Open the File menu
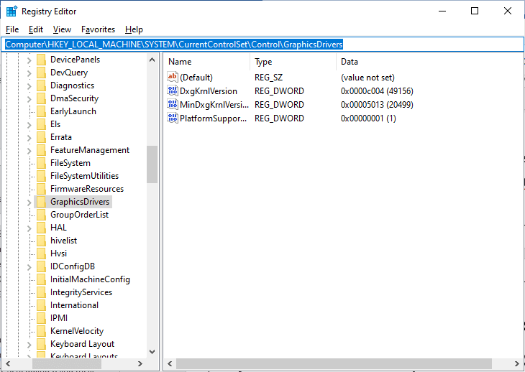The width and height of the screenshot is (525, 372). pyautogui.click(x=12, y=29)
